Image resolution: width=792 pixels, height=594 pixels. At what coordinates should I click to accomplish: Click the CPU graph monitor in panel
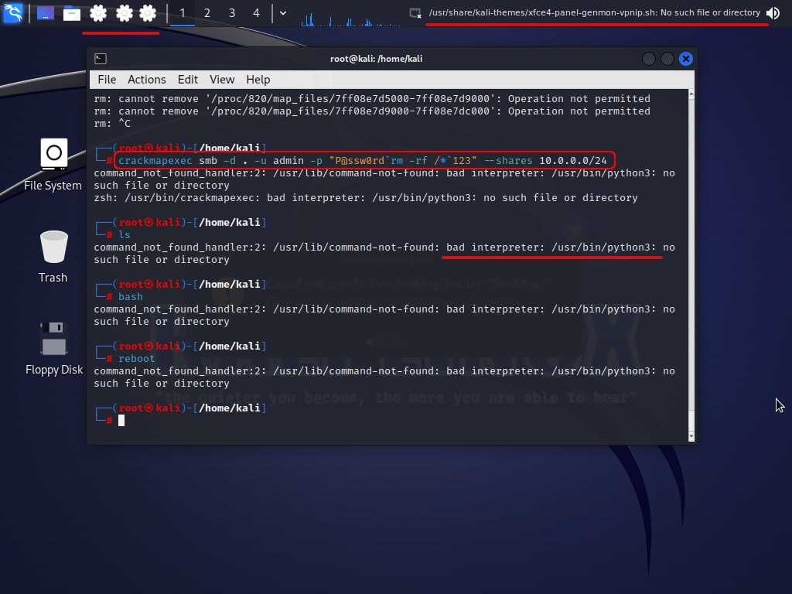(350, 19)
